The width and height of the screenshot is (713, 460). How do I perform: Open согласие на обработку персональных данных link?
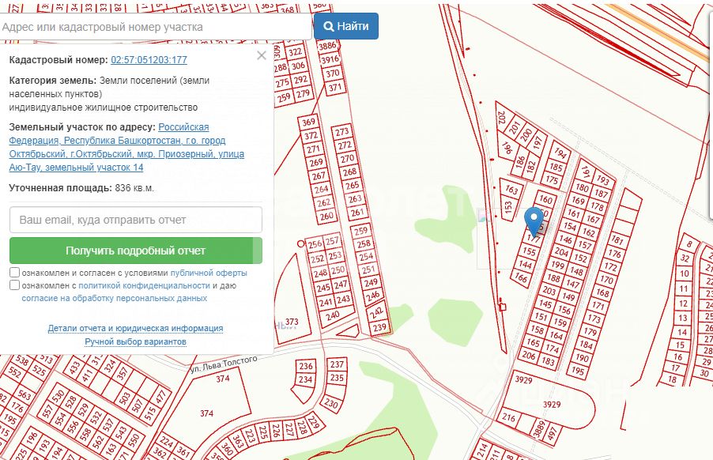coord(114,298)
